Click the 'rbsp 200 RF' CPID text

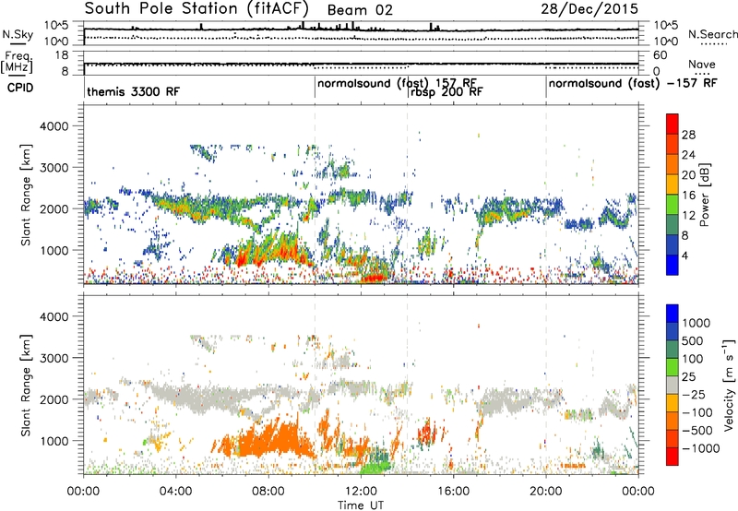pyautogui.click(x=446, y=91)
